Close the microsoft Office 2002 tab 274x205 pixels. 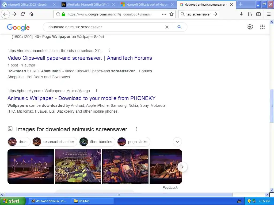pyautogui.click(x=54, y=5)
